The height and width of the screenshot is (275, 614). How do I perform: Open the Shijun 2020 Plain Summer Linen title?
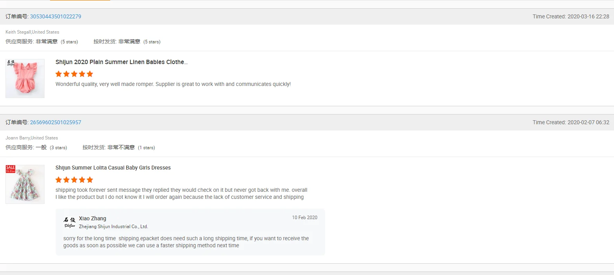point(121,62)
